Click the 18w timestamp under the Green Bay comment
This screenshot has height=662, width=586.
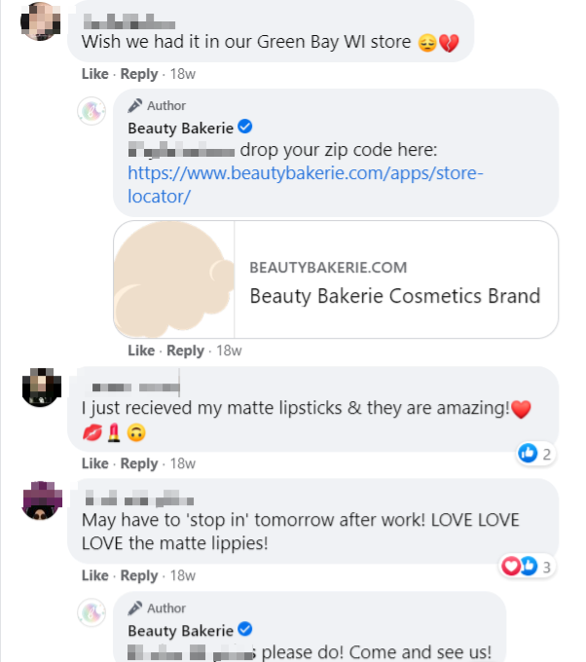tap(182, 74)
